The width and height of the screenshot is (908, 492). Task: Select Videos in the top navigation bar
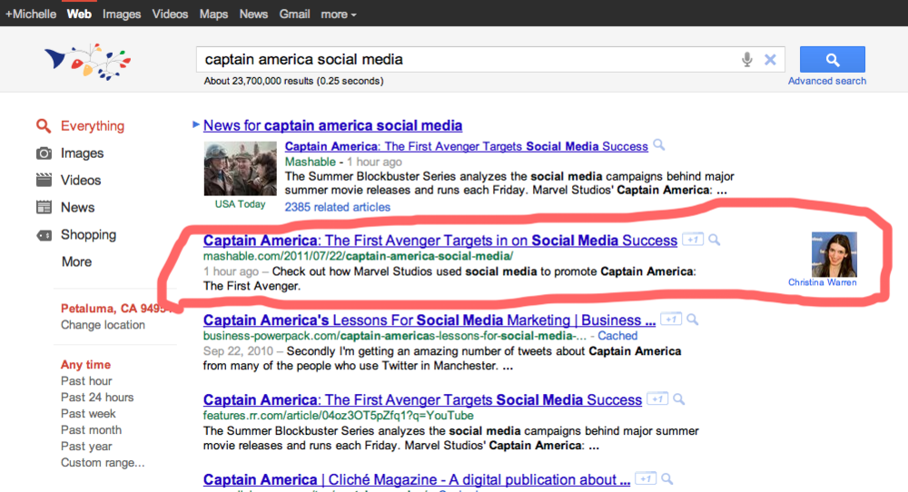171,14
